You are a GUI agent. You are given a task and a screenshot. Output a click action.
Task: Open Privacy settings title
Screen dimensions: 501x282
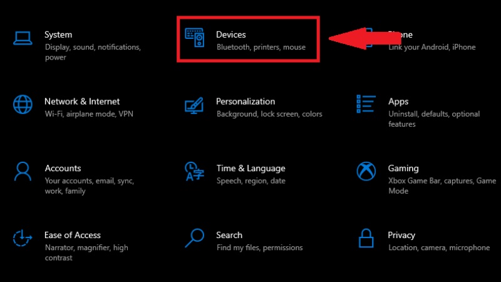(x=401, y=235)
